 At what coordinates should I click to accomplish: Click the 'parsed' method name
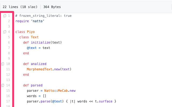click(x=37, y=85)
